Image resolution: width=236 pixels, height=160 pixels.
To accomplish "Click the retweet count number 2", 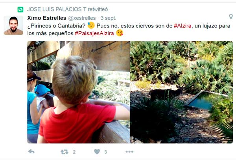I will pyautogui.click(x=74, y=152).
